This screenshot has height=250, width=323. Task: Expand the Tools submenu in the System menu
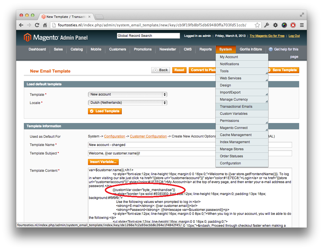point(242,71)
